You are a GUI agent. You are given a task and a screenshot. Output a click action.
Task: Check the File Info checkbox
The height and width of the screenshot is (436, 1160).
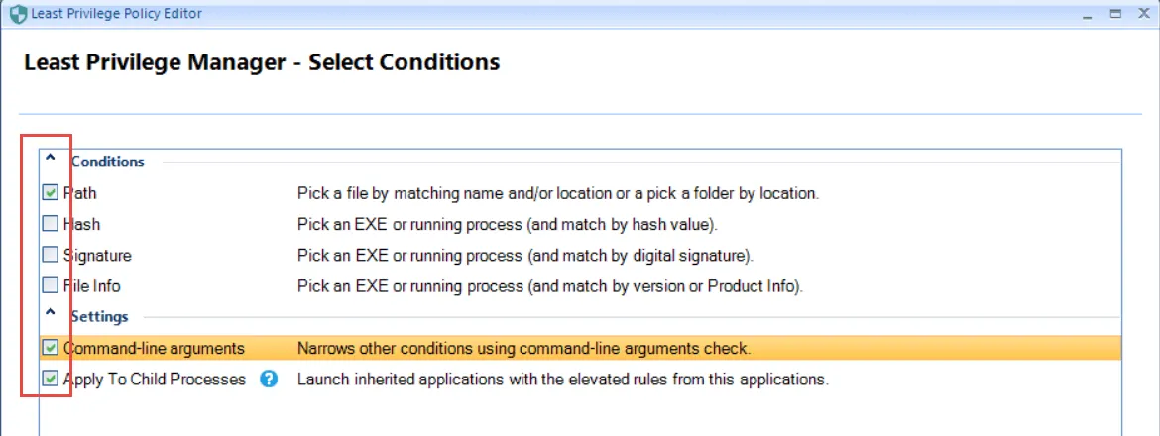click(x=50, y=285)
